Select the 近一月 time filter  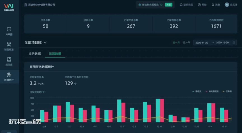(176, 43)
